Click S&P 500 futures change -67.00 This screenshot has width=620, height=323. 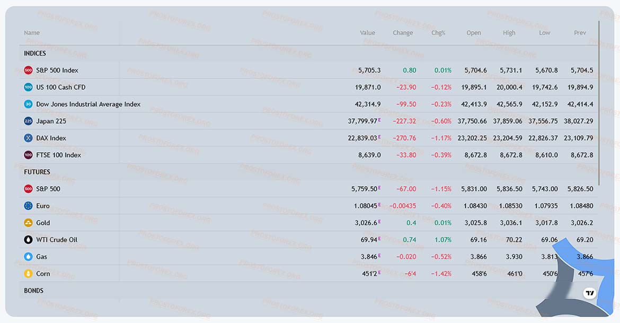click(406, 189)
